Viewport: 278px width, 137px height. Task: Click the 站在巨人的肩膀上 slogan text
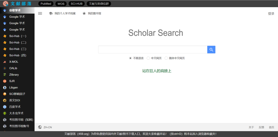[x=157, y=71]
